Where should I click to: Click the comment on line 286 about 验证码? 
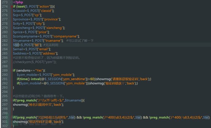click(x=47, y=58)
